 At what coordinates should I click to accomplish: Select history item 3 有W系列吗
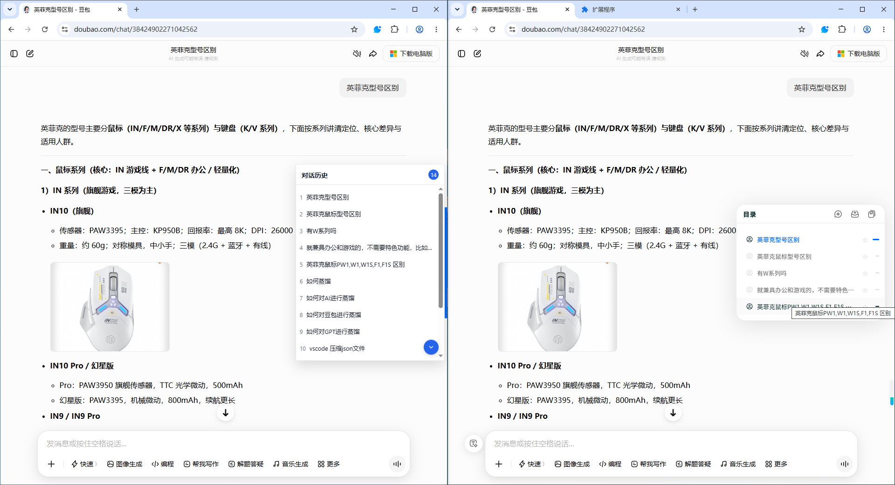tap(366, 231)
